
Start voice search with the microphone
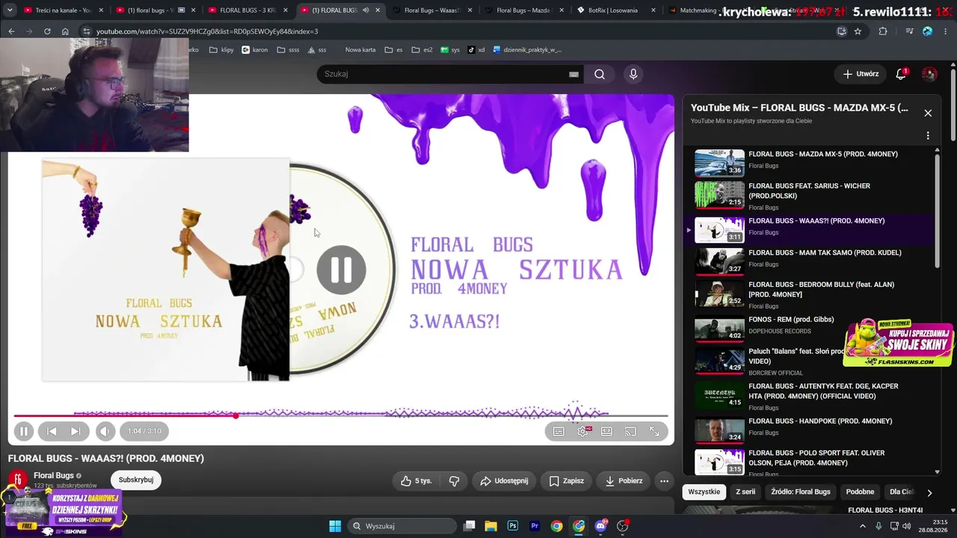(633, 74)
